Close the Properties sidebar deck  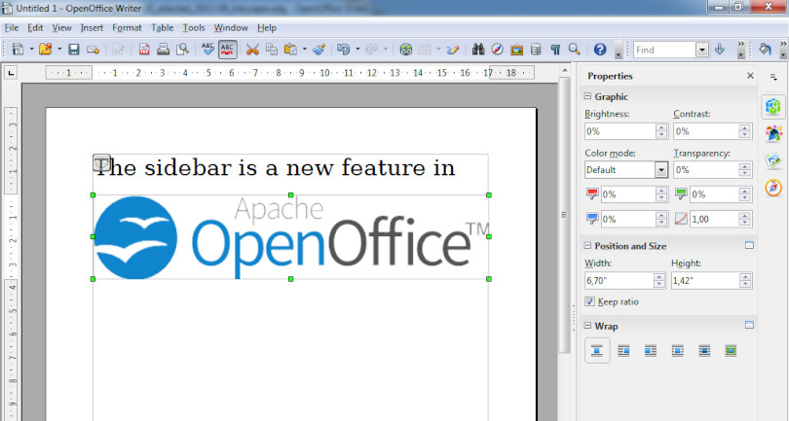tap(750, 76)
